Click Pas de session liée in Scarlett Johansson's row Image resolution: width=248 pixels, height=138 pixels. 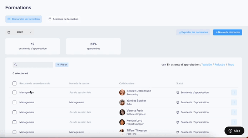click(x=80, y=93)
